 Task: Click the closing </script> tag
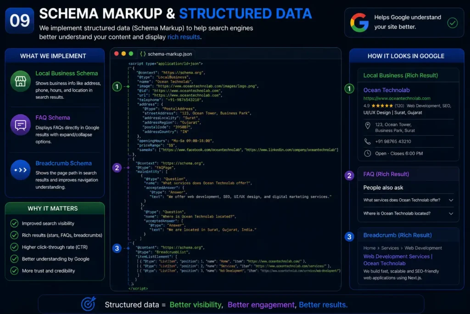pos(138,288)
